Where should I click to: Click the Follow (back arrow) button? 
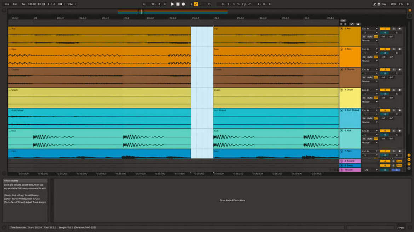pos(144,4)
